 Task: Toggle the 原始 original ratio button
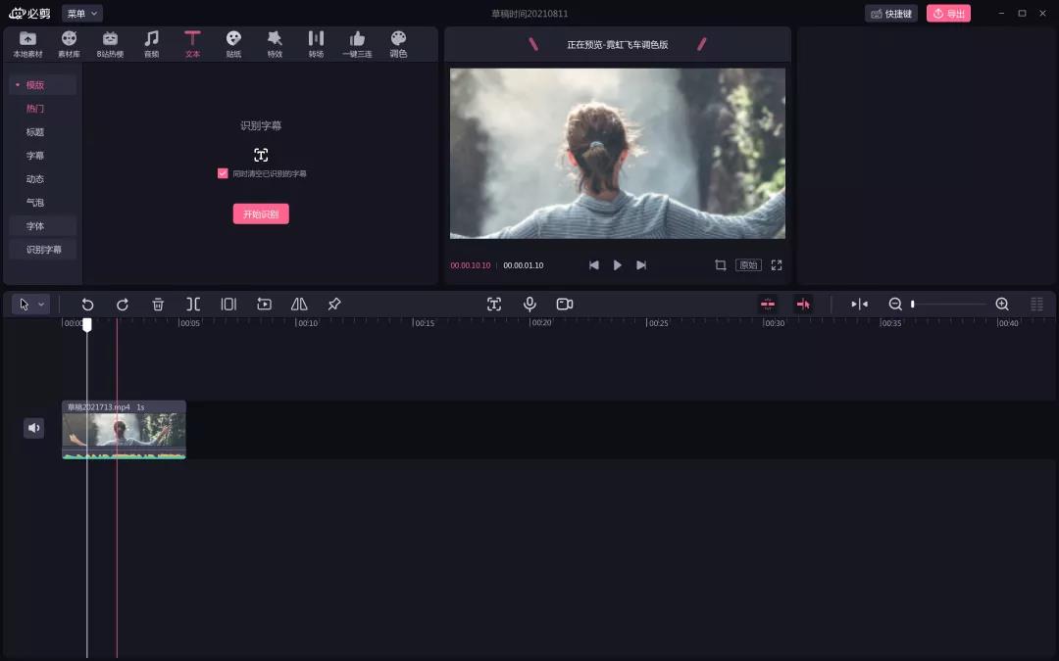(x=748, y=265)
